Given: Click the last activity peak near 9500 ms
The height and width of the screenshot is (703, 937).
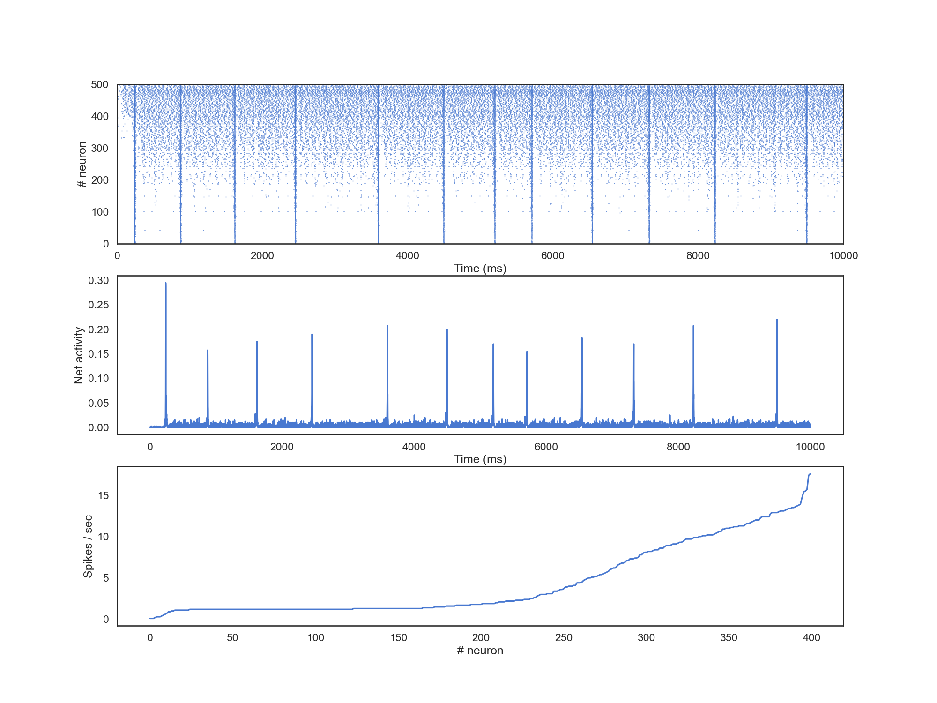Looking at the screenshot, I should click(776, 321).
